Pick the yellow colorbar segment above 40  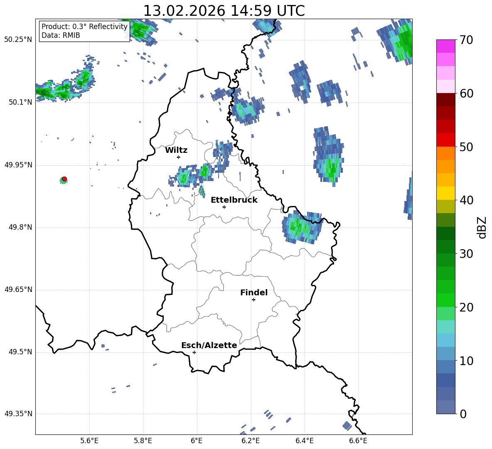point(445,193)
